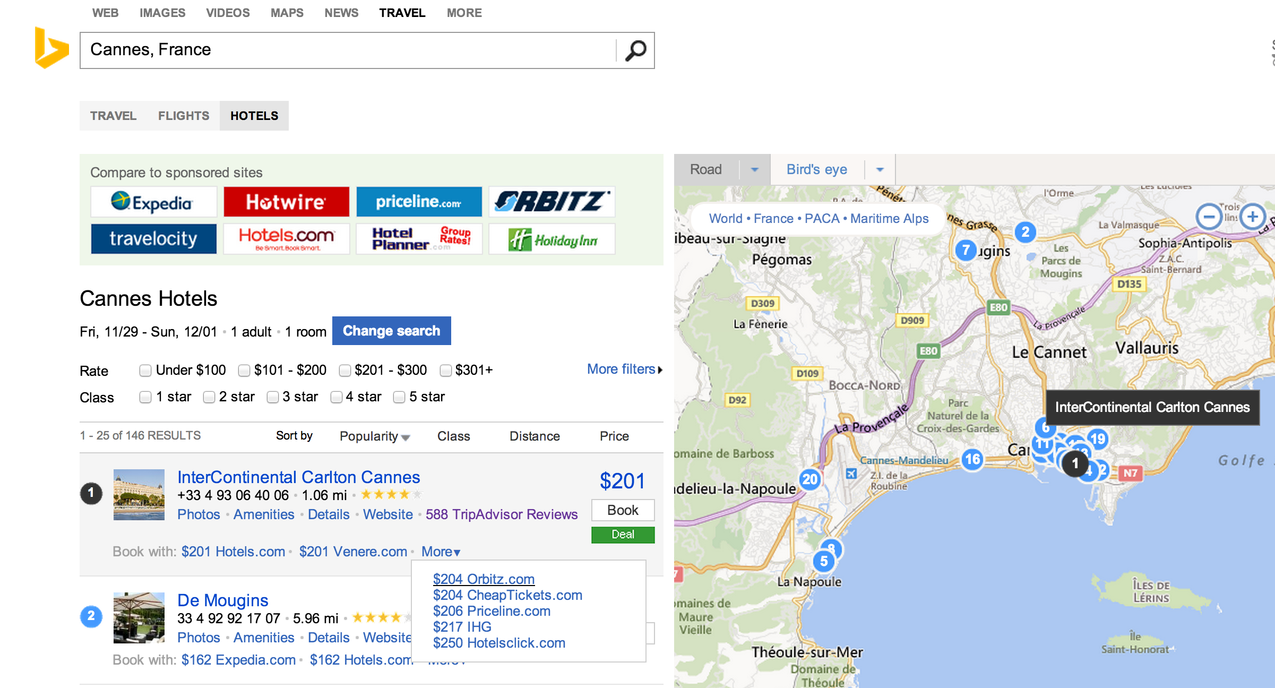Open the MAPS menu item
This screenshot has width=1275, height=688.
(287, 13)
